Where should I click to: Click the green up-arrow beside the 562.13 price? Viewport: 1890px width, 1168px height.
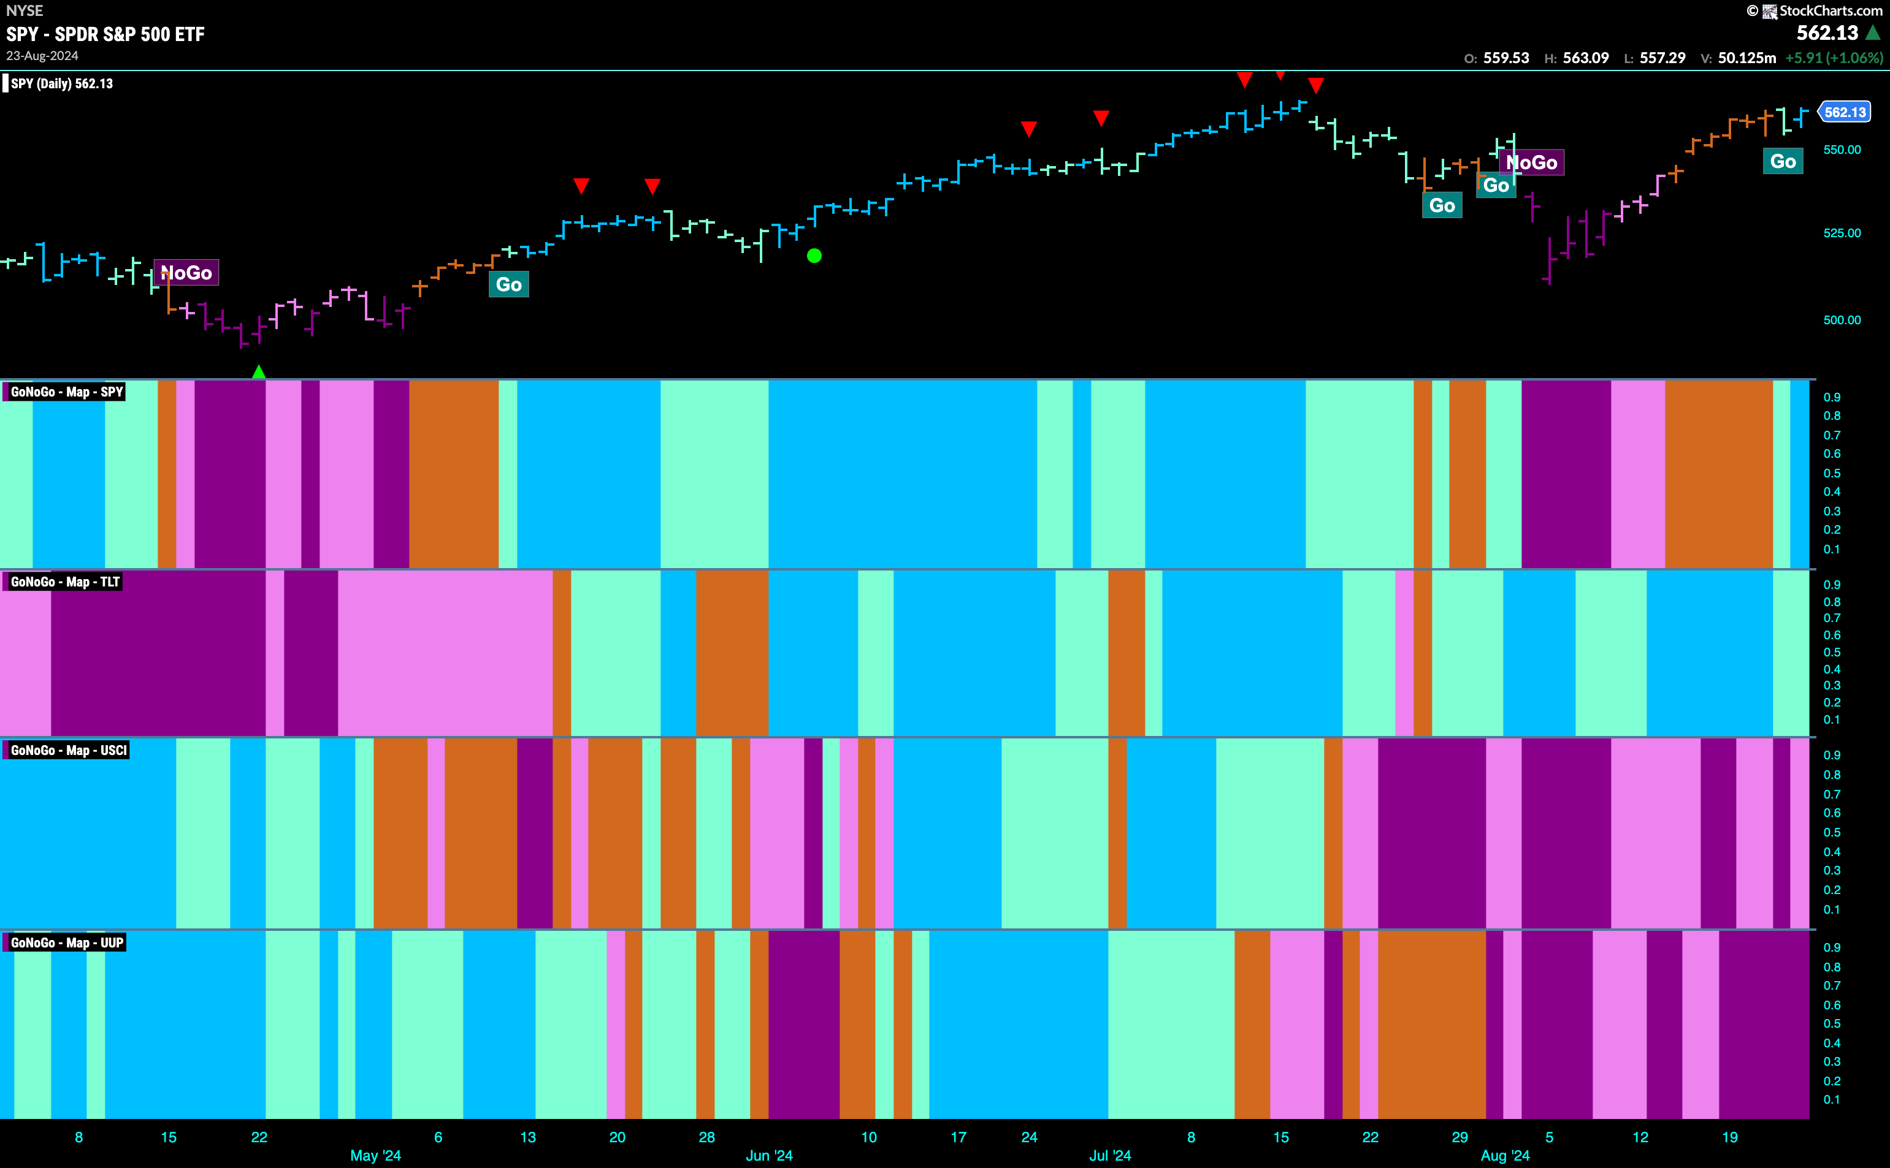click(x=1873, y=32)
